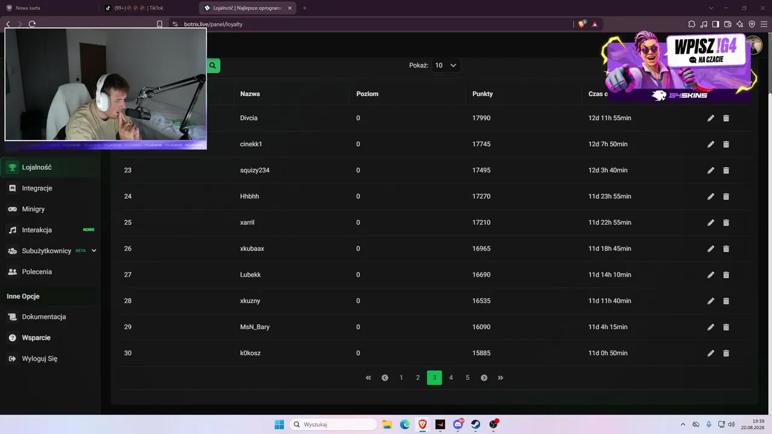Bookmark this page via bookmark icon

(x=159, y=24)
